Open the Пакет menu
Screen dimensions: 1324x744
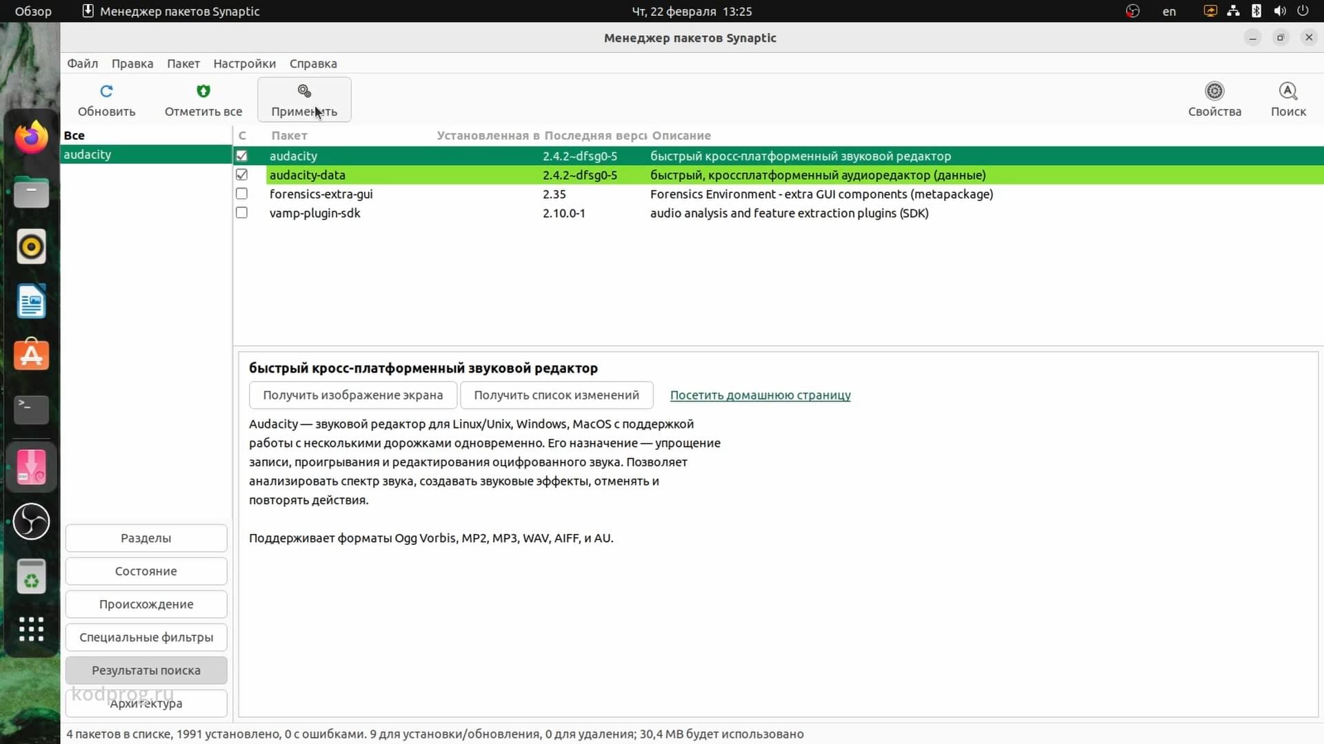pyautogui.click(x=183, y=63)
